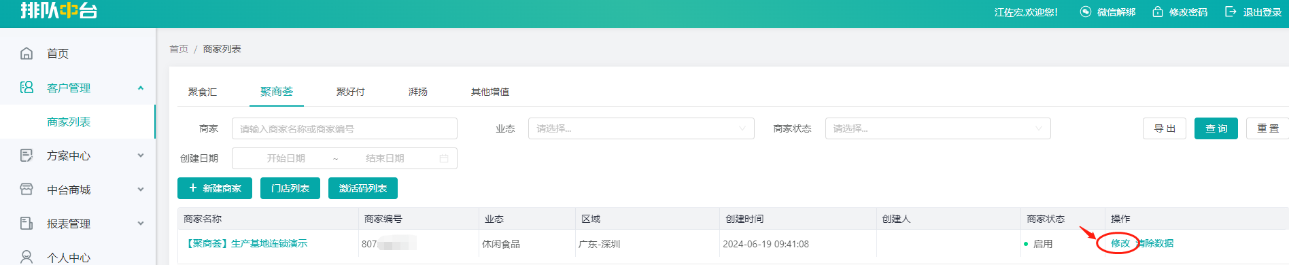The height and width of the screenshot is (265, 1289).
Task: Click the 微信解绑 WeChat icon
Action: (1086, 12)
